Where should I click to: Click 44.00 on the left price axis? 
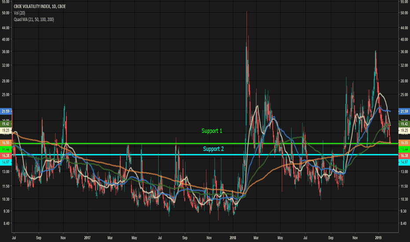tap(5, 27)
